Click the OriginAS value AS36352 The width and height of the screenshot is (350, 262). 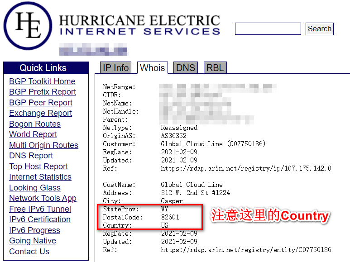click(x=174, y=136)
